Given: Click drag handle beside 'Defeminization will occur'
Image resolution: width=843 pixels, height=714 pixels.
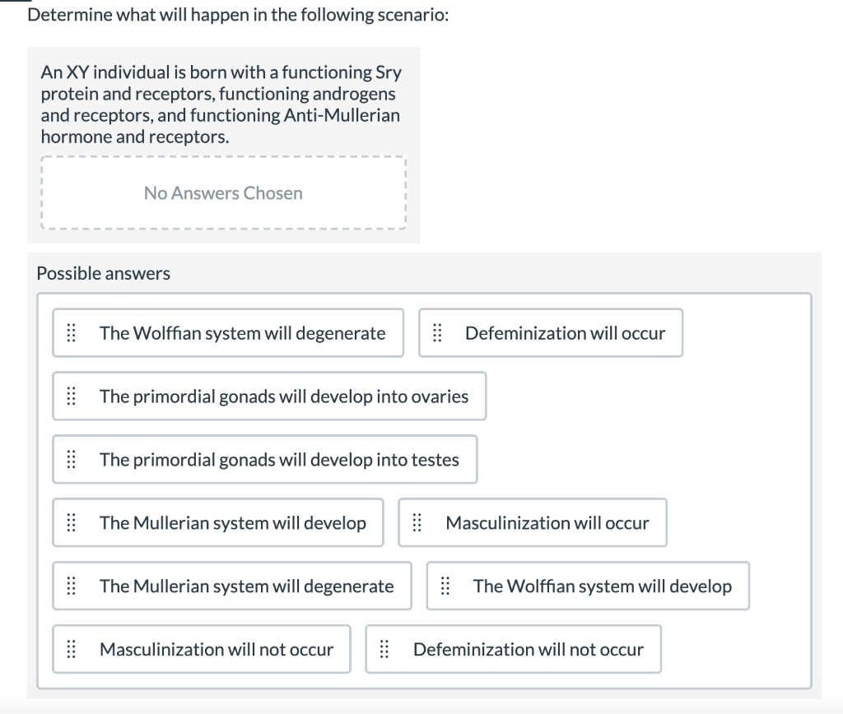Looking at the screenshot, I should coord(437,333).
